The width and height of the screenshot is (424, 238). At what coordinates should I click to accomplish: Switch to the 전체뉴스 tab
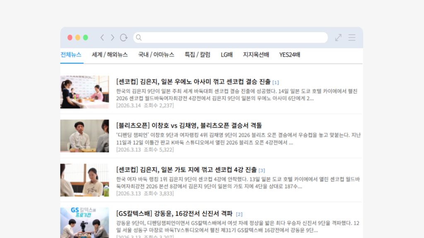(70, 55)
